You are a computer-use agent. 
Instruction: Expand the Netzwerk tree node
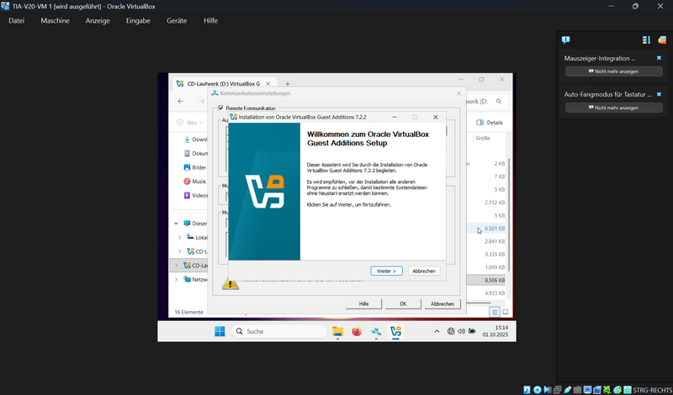click(x=176, y=279)
